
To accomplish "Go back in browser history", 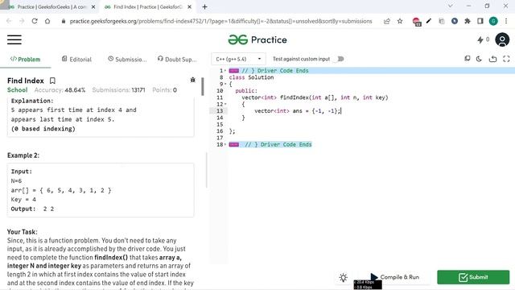I will tap(9, 21).
